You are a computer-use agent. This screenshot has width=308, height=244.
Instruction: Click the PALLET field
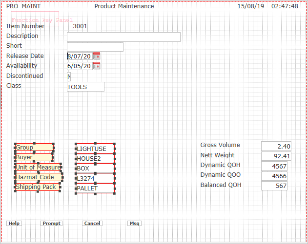(95, 188)
